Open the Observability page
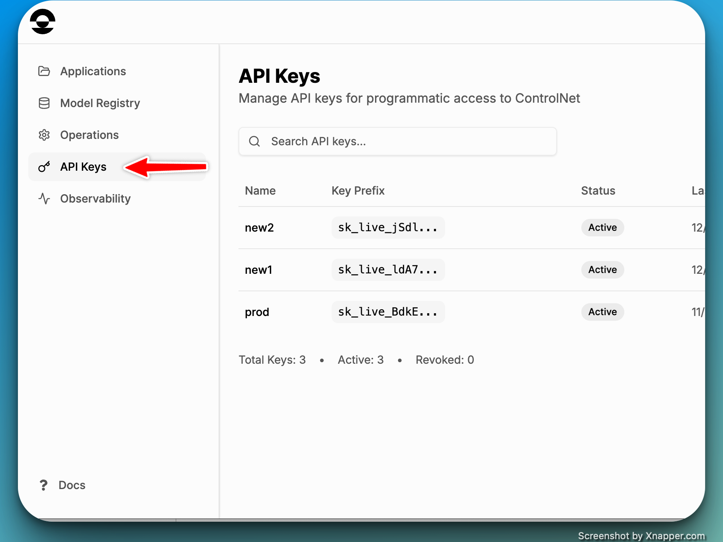This screenshot has height=542, width=723. 117,199
